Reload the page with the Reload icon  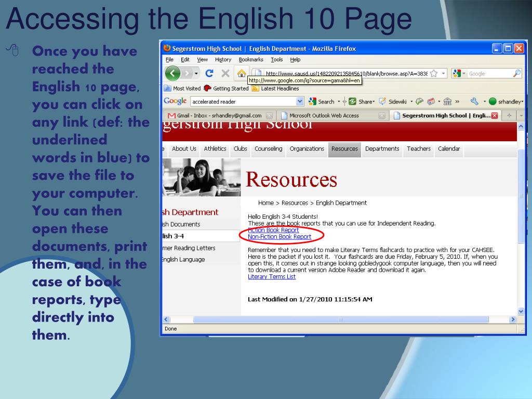click(x=209, y=73)
